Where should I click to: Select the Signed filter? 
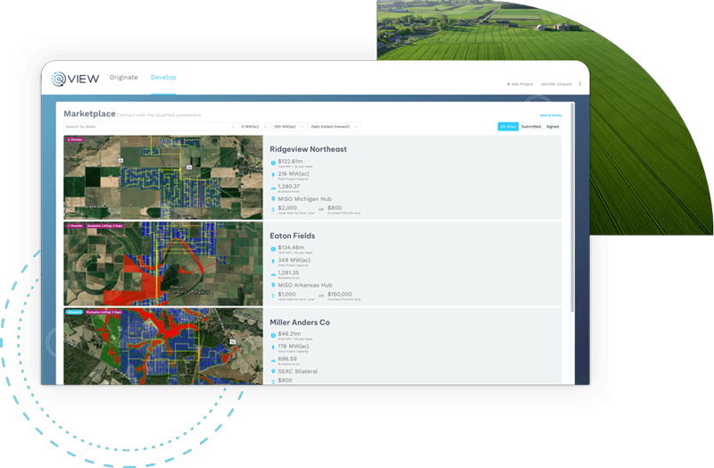point(552,127)
